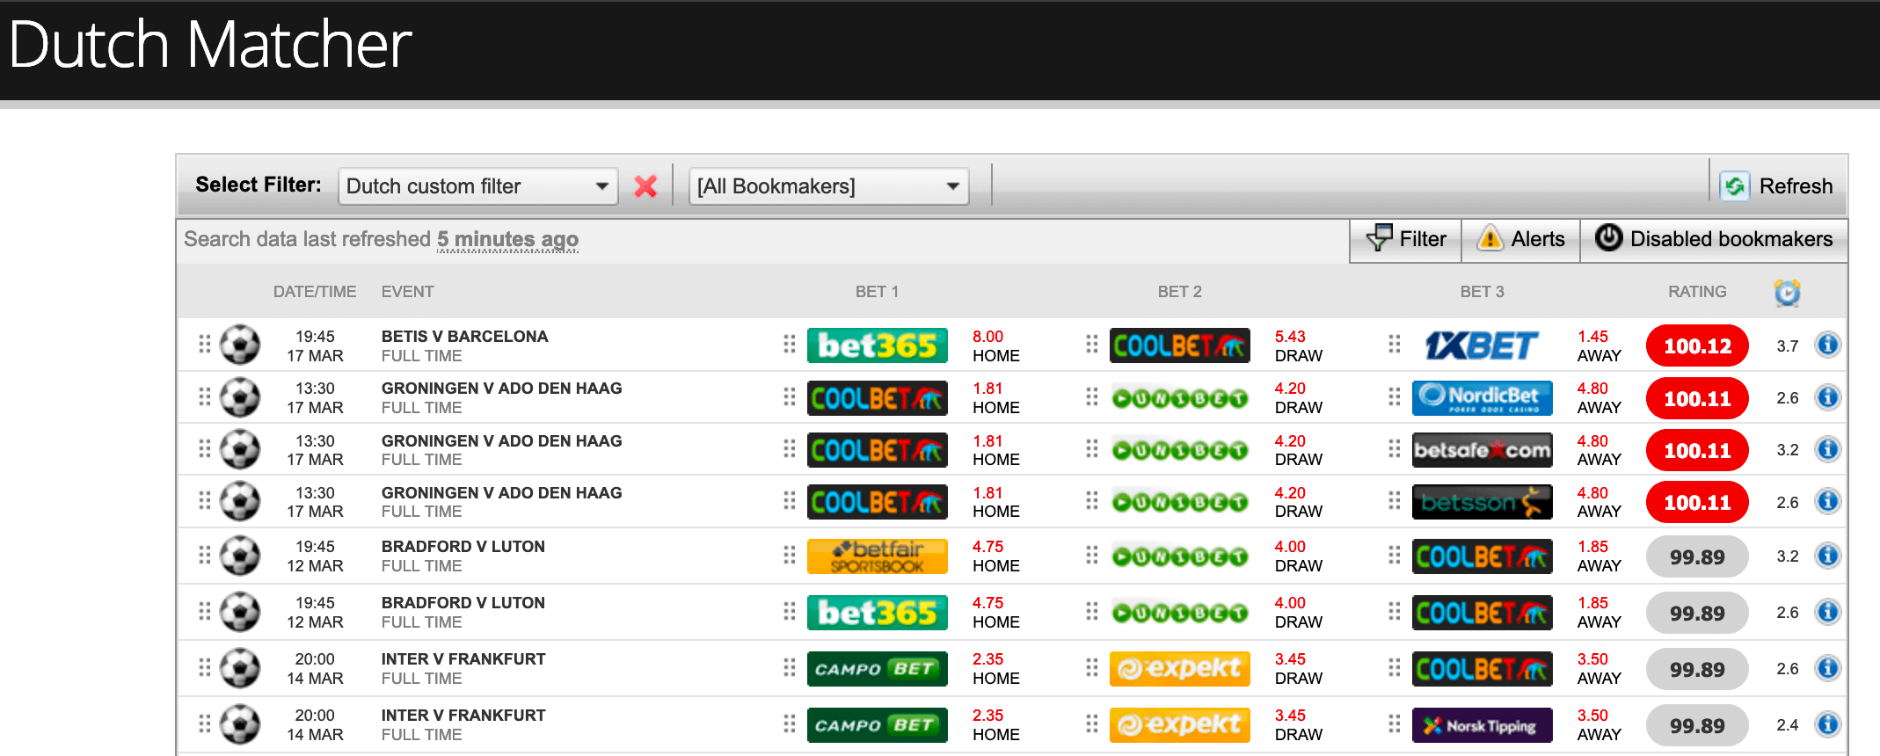Click the Betfair Sportsbook logo
This screenshot has height=756, width=1880.
click(x=877, y=556)
